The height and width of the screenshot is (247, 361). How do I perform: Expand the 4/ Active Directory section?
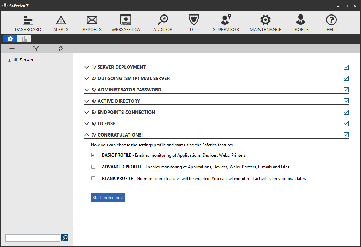[87, 101]
